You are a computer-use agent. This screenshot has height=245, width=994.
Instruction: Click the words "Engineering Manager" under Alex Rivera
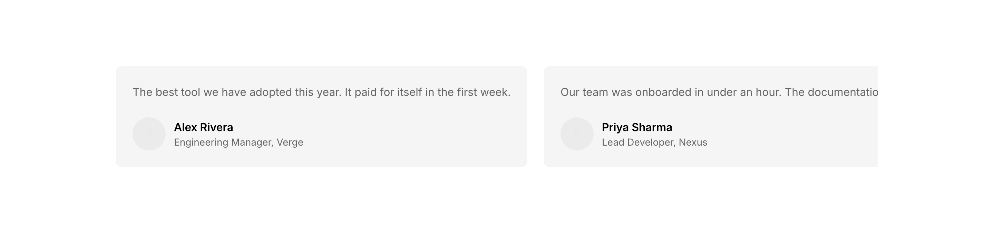tap(223, 143)
